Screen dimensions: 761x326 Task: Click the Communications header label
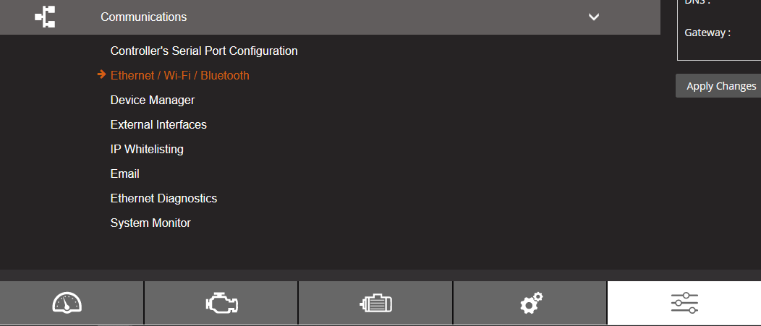(143, 17)
